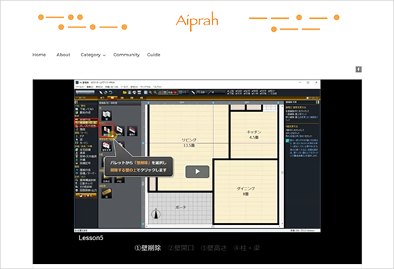Click the Aiprah logo
394x269 pixels.
point(197,21)
